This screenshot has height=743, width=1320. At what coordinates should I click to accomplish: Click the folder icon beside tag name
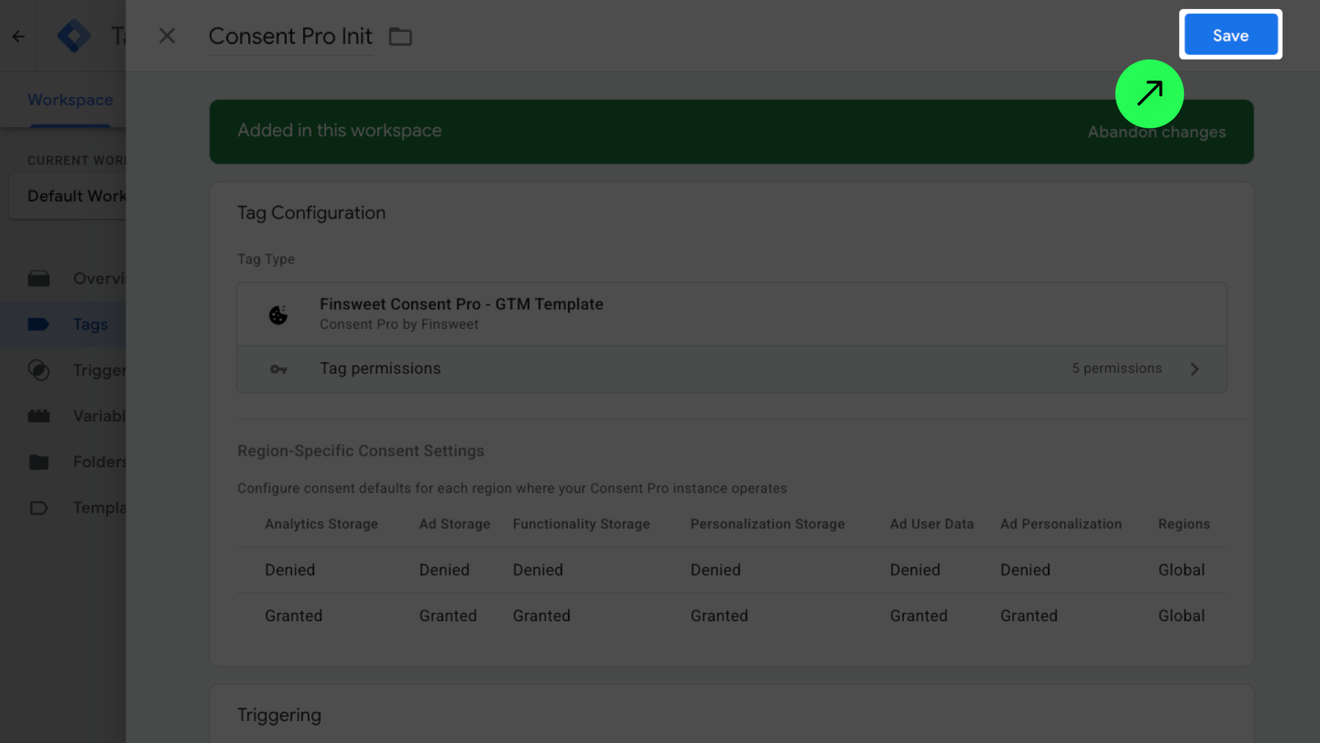click(400, 36)
